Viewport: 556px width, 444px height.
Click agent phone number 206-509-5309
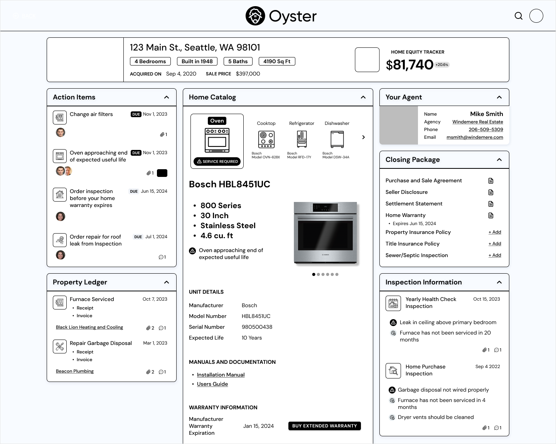point(486,129)
